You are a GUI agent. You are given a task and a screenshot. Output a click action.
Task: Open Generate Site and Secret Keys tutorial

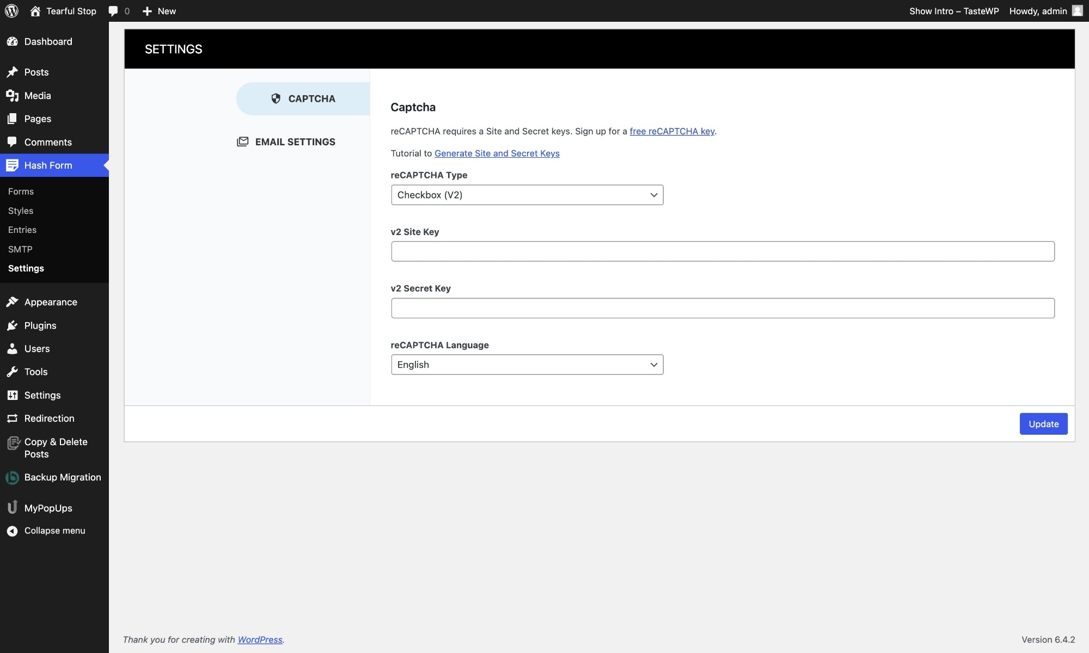(497, 153)
